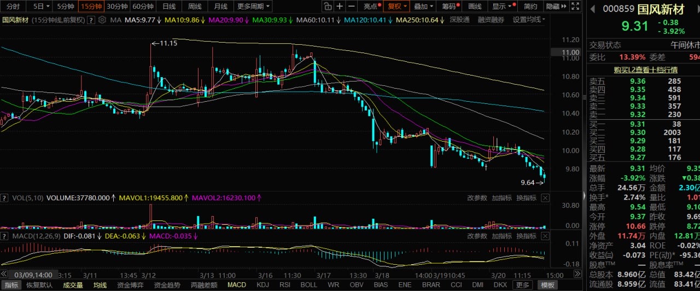Switch to 周线 weekly chart
The height and width of the screenshot is (291, 700).
(x=195, y=7)
